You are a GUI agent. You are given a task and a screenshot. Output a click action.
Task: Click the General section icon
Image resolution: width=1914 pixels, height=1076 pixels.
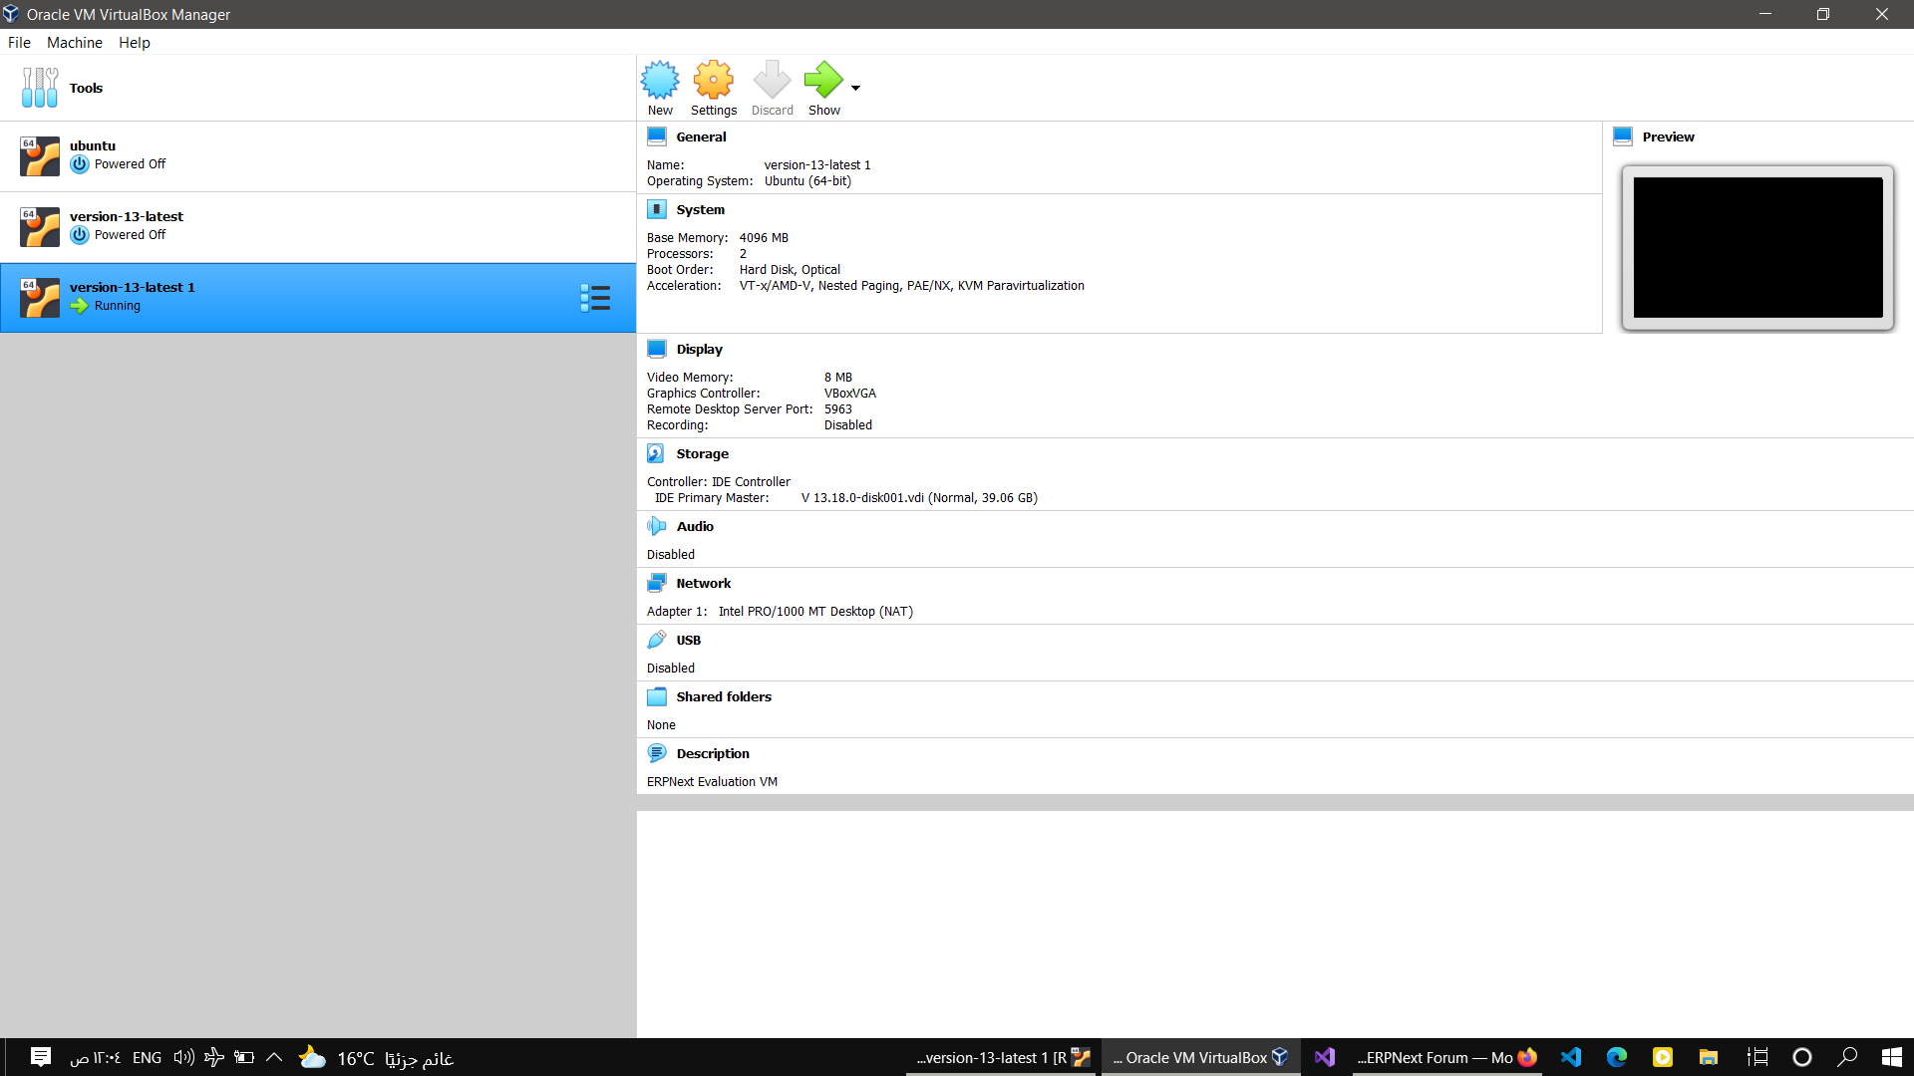click(x=657, y=136)
